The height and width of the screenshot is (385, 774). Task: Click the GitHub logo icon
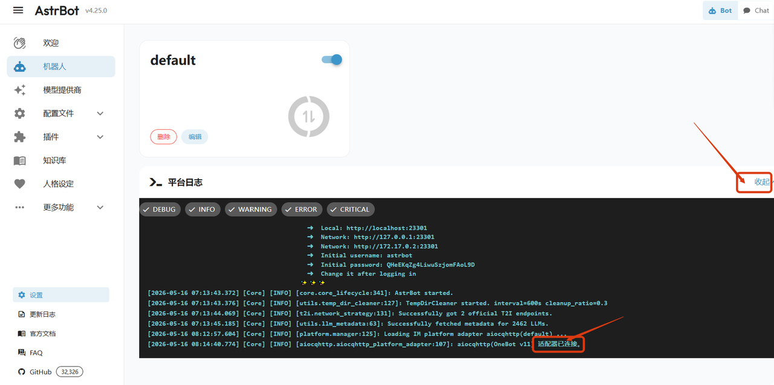coord(22,372)
